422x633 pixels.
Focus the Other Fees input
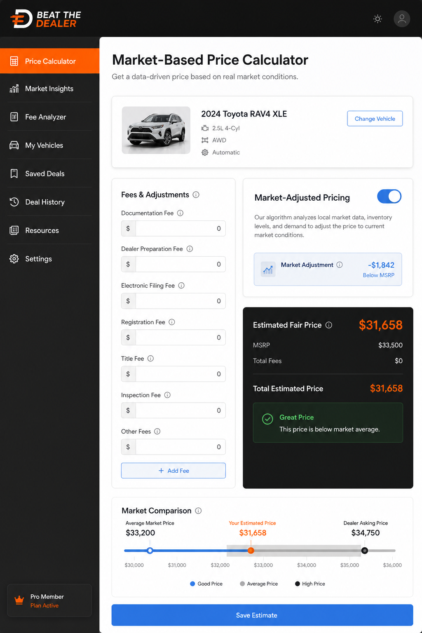[x=173, y=447]
